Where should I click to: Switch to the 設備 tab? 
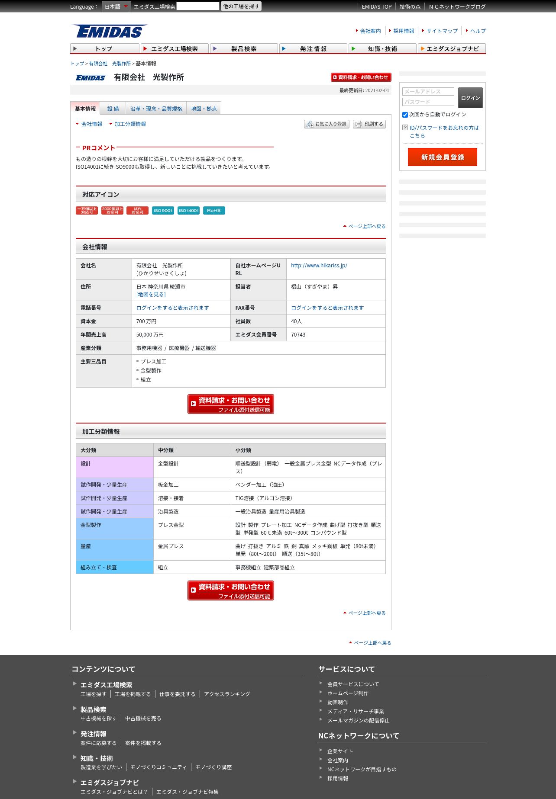click(x=113, y=109)
